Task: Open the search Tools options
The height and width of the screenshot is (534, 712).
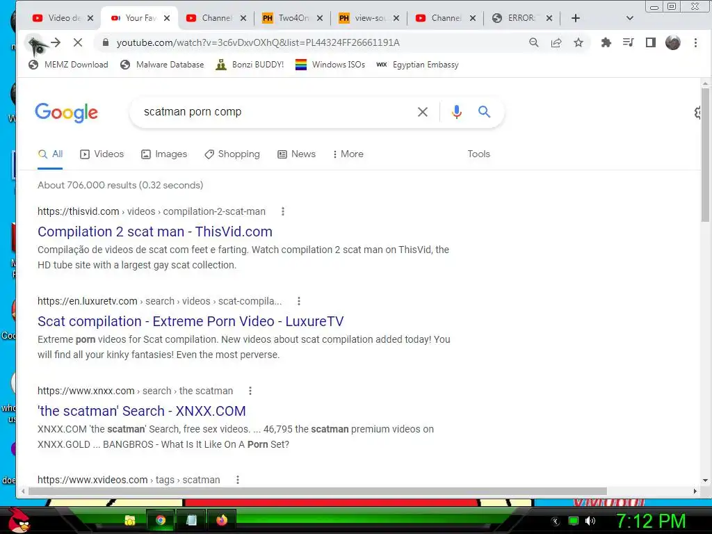Action: [x=478, y=154]
